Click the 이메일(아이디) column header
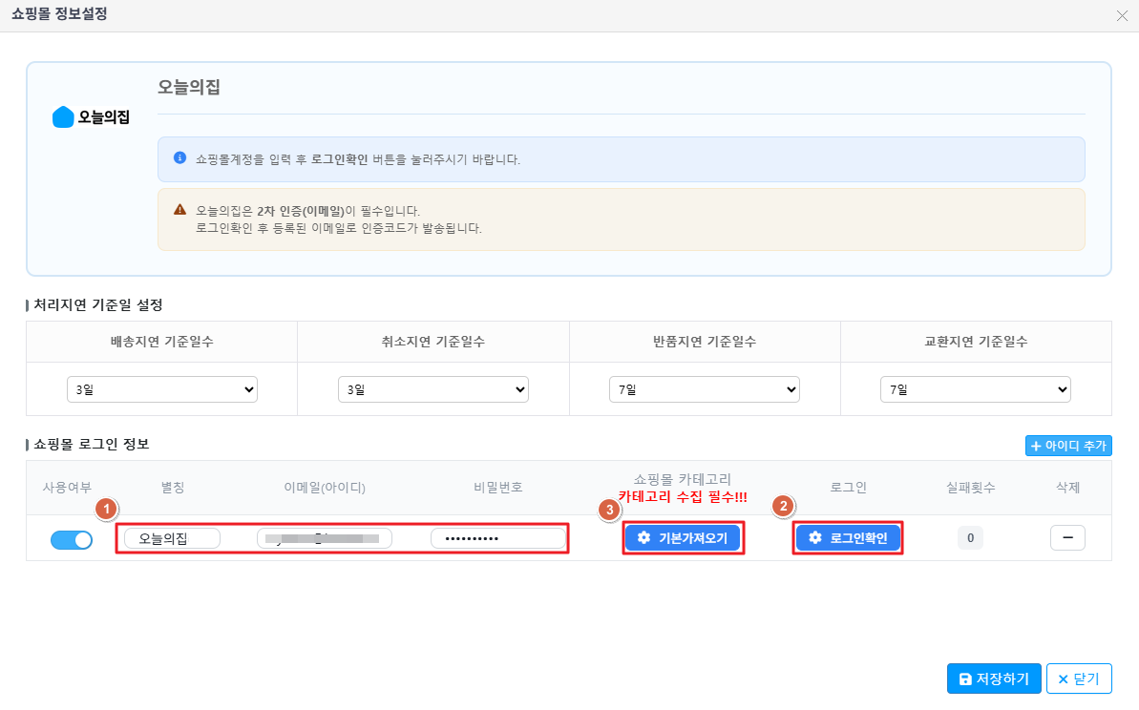This screenshot has height=710, width=1139. coord(324,487)
